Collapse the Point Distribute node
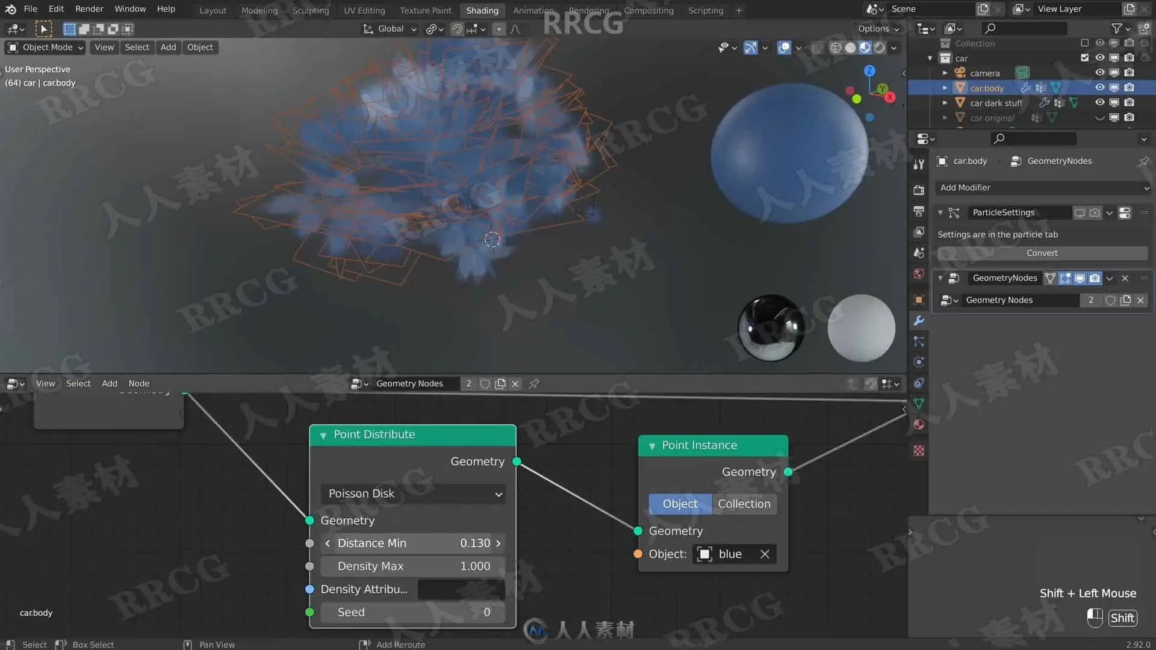The width and height of the screenshot is (1156, 650). [x=323, y=435]
